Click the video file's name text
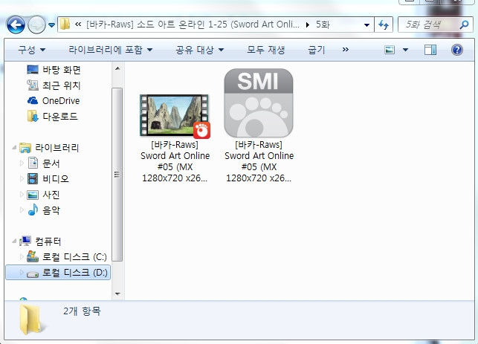This screenshot has height=344, width=478. [x=175, y=161]
